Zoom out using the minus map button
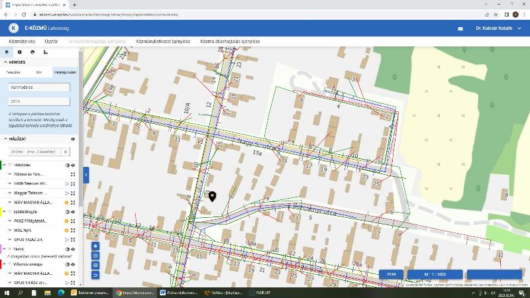Image resolution: width=530 pixels, height=298 pixels. coord(95,265)
